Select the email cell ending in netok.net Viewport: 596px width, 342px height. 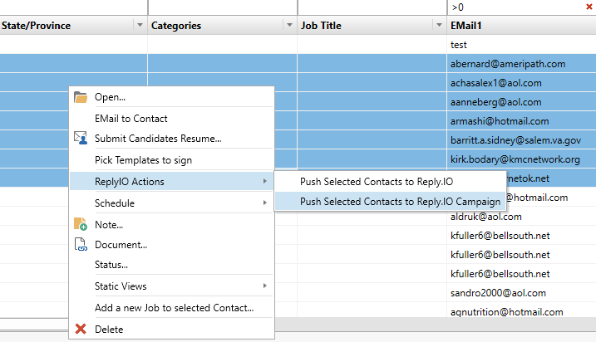[551, 178]
